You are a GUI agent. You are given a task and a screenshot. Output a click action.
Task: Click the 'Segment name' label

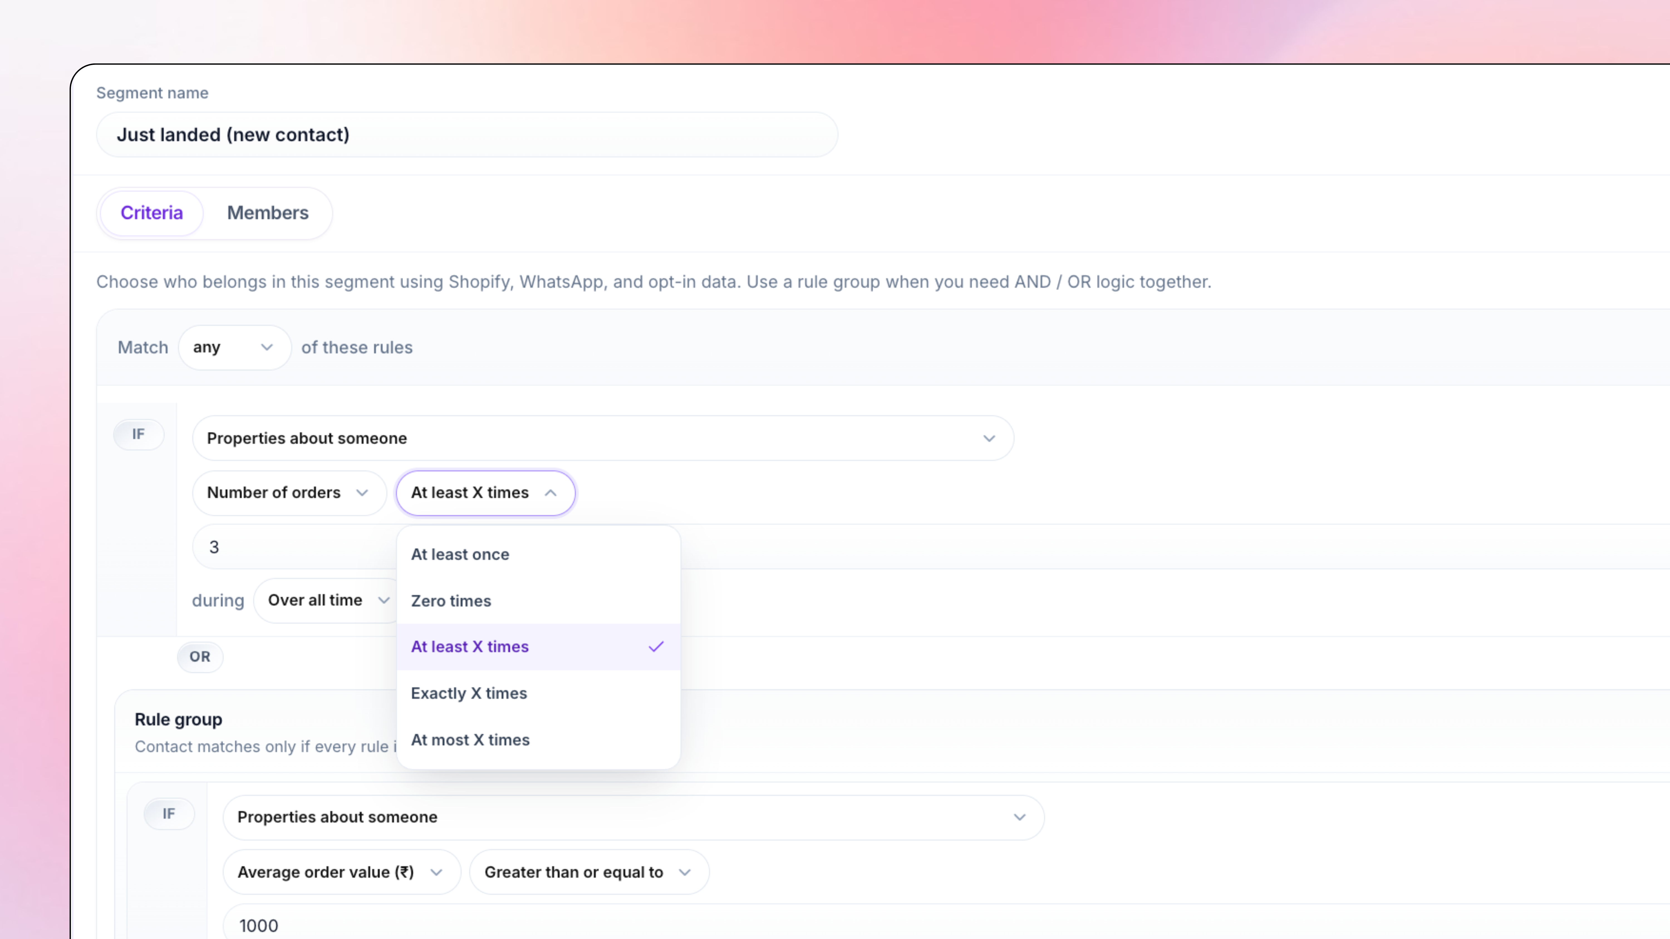pyautogui.click(x=152, y=93)
